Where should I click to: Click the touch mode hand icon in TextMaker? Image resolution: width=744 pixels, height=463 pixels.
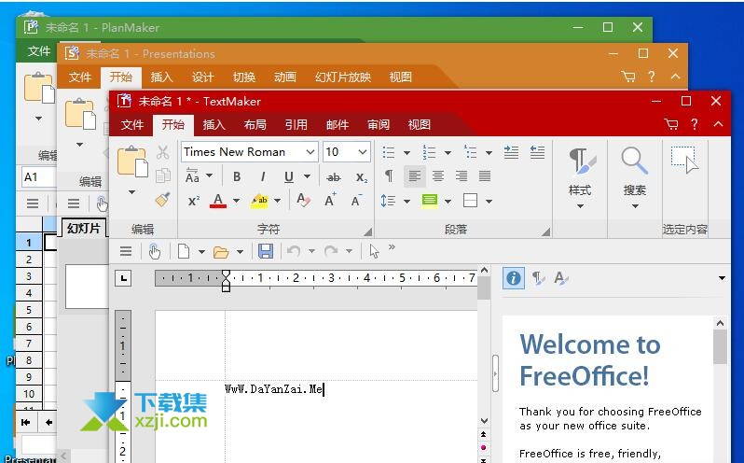click(154, 251)
